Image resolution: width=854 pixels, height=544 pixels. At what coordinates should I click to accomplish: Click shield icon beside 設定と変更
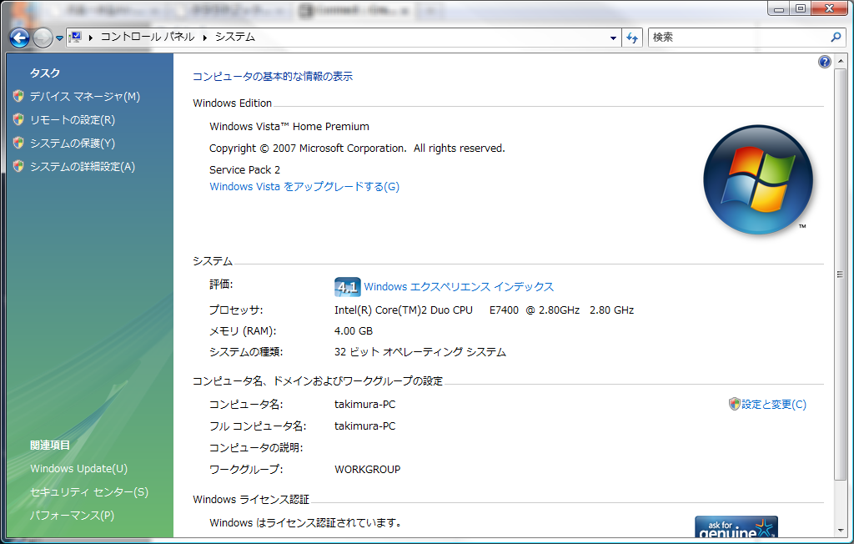(734, 404)
